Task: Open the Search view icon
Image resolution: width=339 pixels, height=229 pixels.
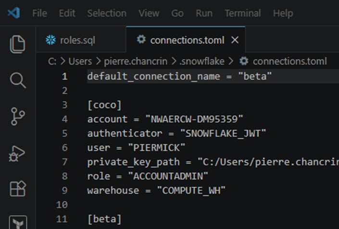Action: click(x=18, y=80)
